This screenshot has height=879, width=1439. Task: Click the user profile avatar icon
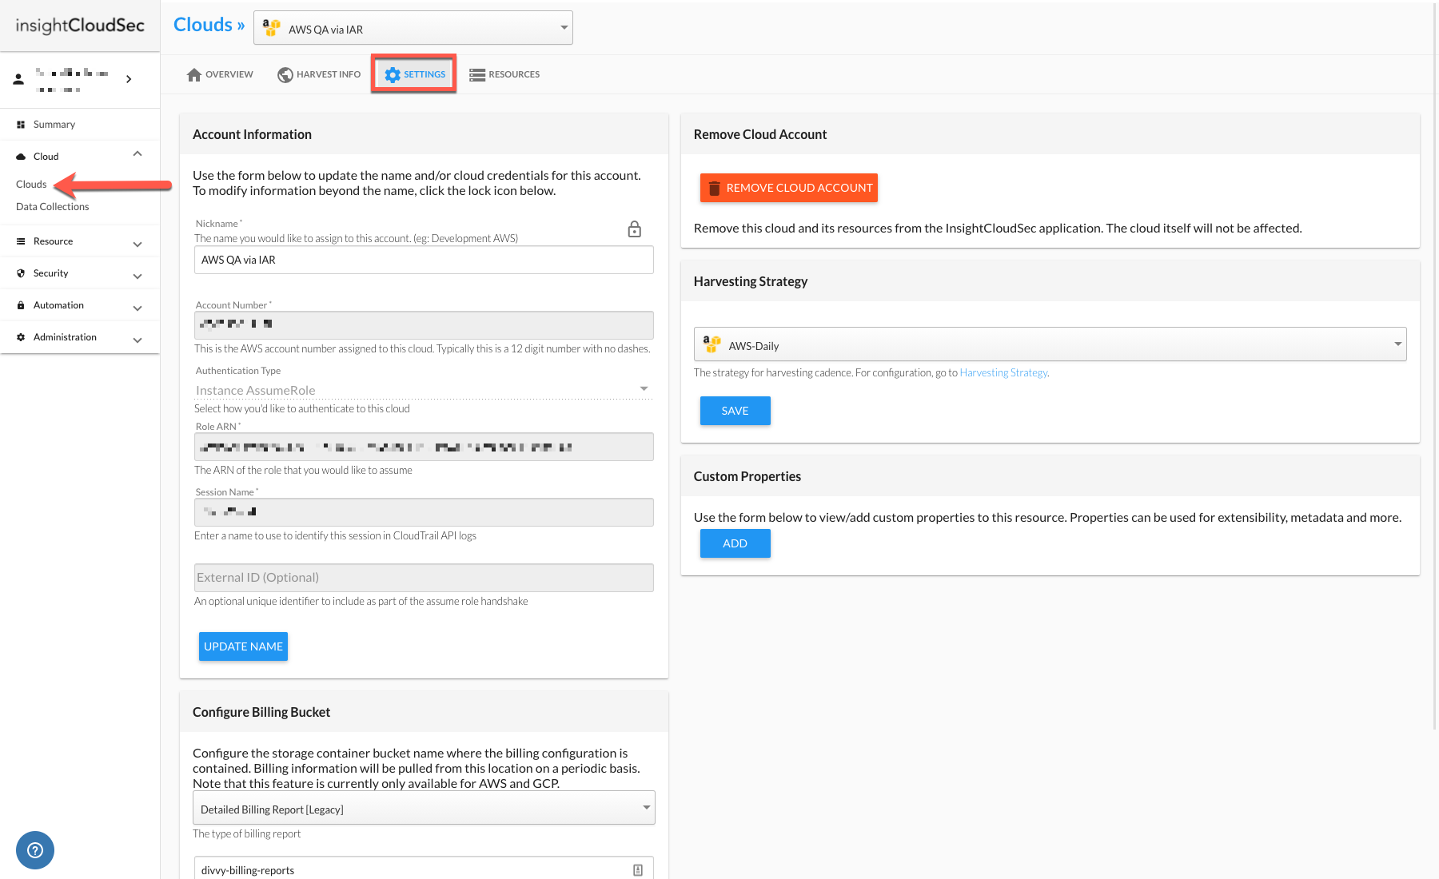pyautogui.click(x=18, y=79)
